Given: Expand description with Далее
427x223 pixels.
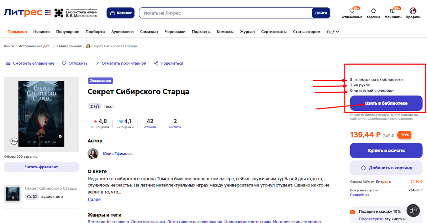Looking at the screenshot, I should point(94,199).
